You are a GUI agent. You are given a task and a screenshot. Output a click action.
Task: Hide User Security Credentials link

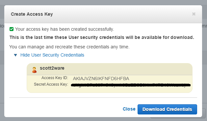(x=52, y=55)
